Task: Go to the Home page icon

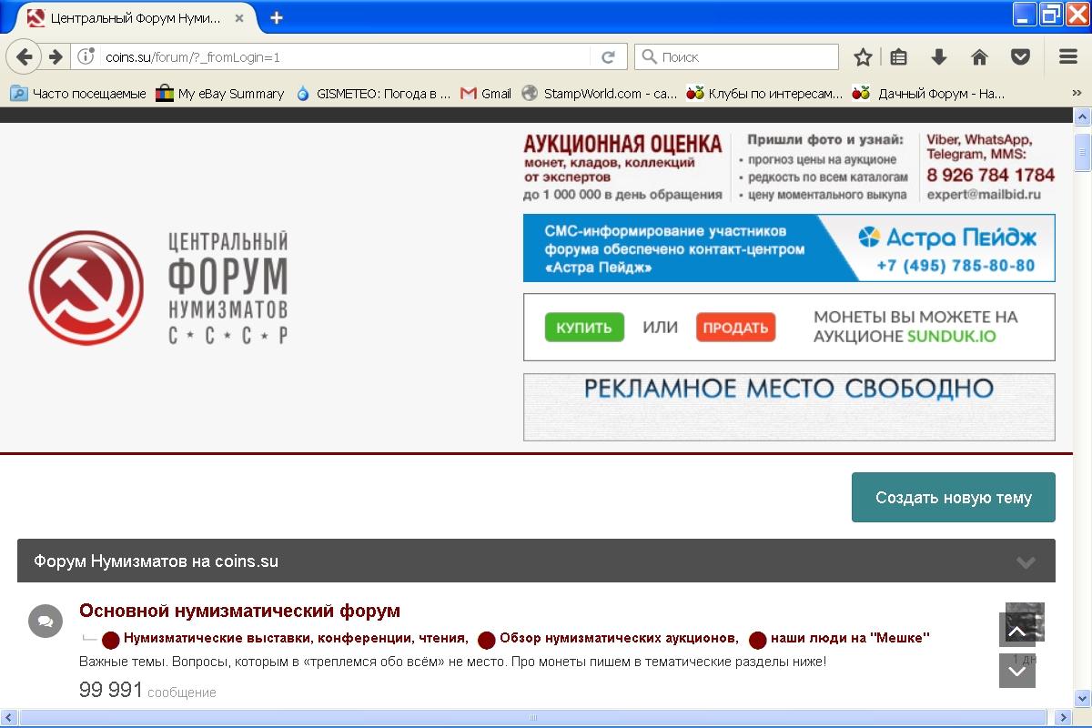Action: click(x=979, y=56)
